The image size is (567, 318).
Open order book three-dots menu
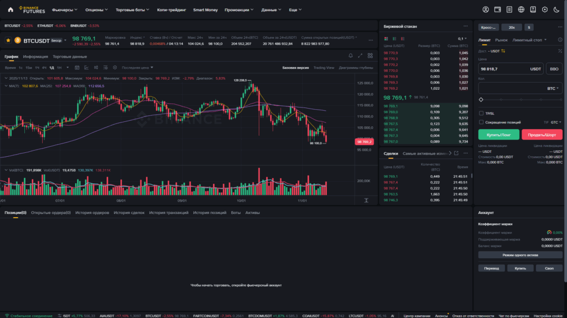pyautogui.click(x=465, y=27)
